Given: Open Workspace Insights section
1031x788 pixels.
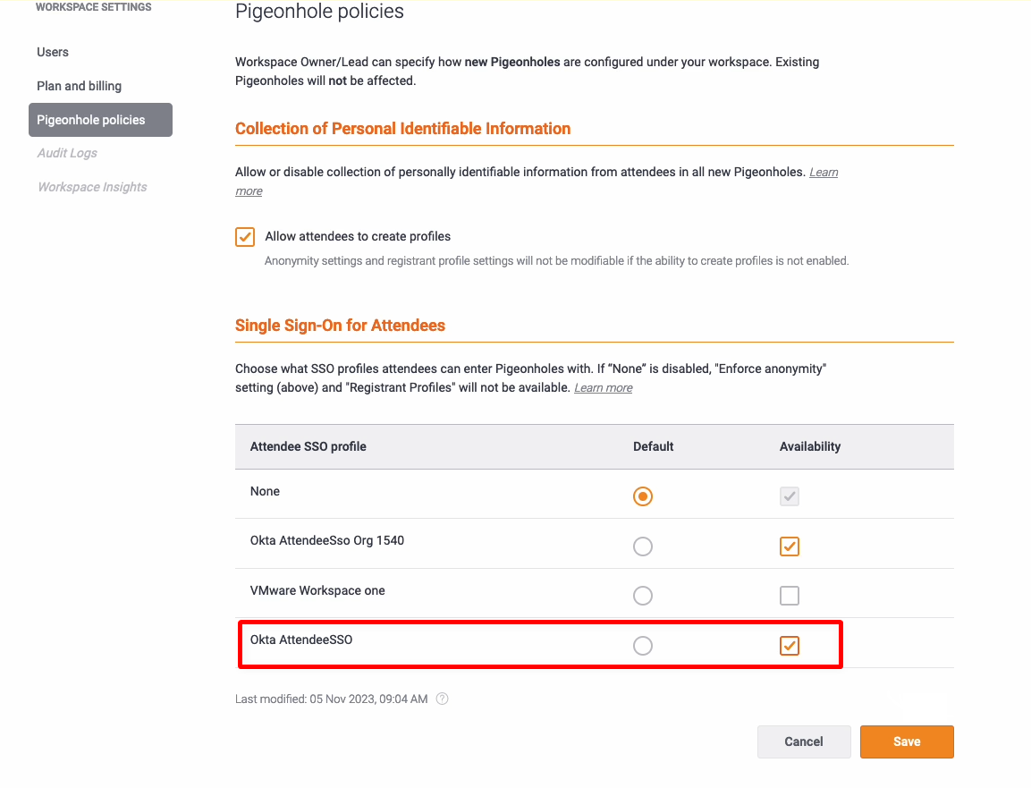Looking at the screenshot, I should point(92,187).
